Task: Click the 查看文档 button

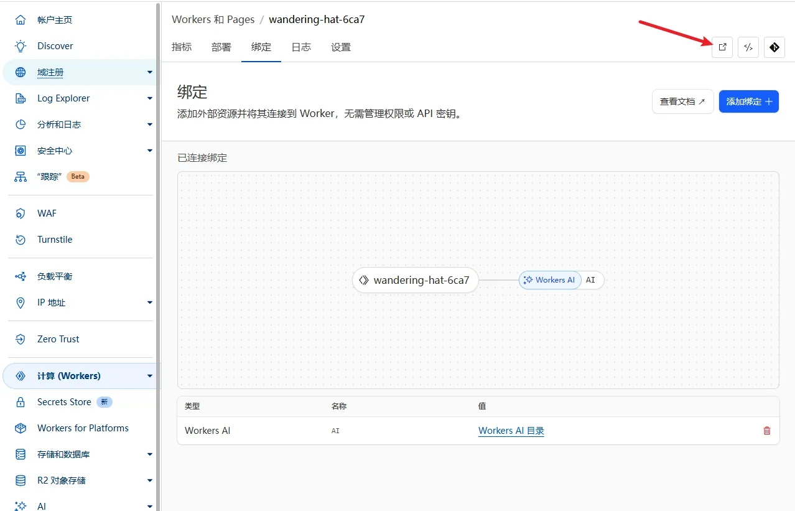Action: click(x=682, y=101)
